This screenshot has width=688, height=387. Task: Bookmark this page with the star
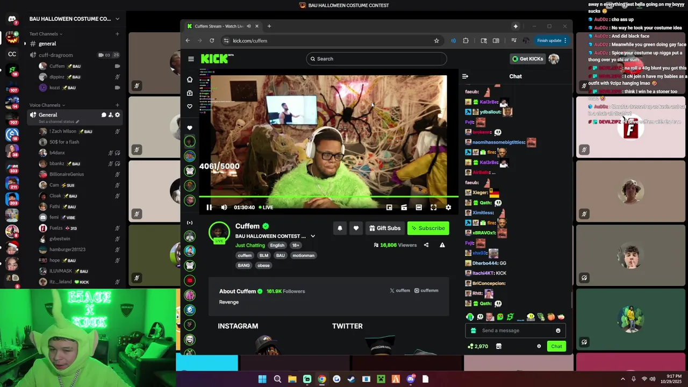point(436,41)
